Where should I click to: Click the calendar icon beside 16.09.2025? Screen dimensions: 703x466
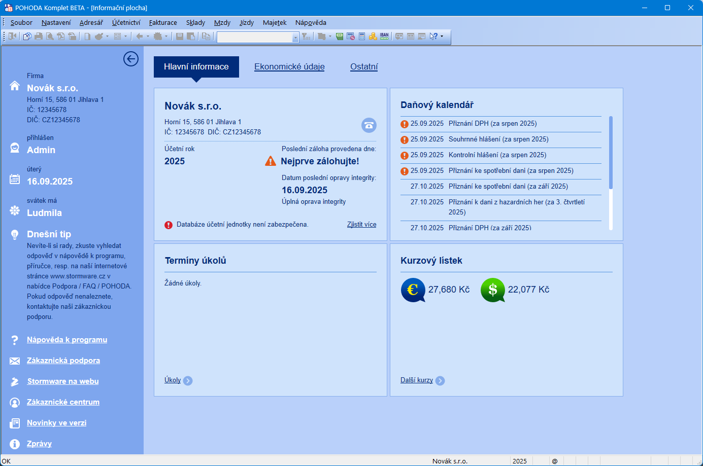15,179
